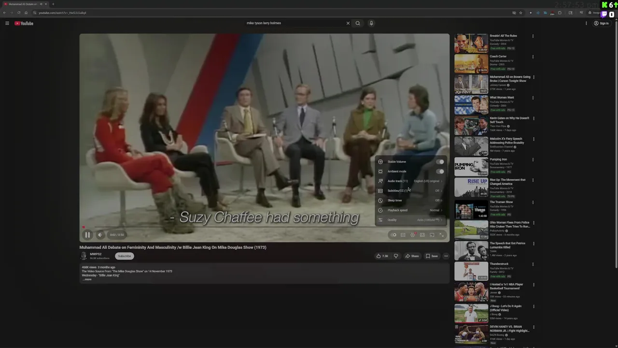Click the Subscribe button
Image resolution: width=618 pixels, height=348 pixels.
point(125,256)
